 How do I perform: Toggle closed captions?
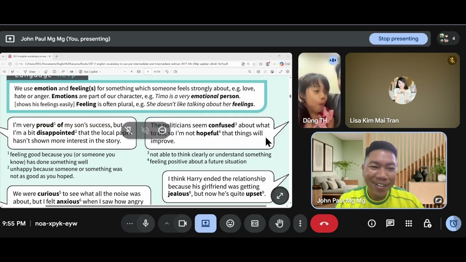click(255, 223)
